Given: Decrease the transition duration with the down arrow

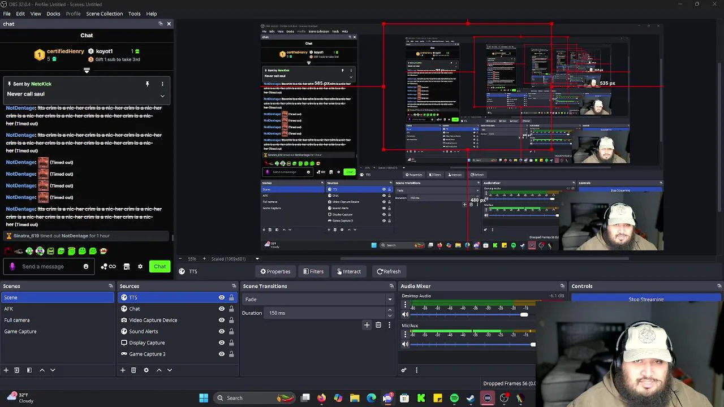Looking at the screenshot, I should (389, 315).
